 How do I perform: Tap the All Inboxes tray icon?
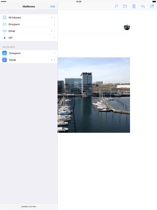pos(4,17)
